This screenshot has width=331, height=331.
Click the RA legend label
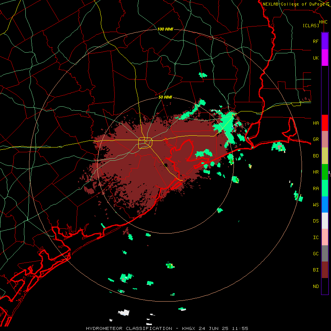click(x=316, y=189)
